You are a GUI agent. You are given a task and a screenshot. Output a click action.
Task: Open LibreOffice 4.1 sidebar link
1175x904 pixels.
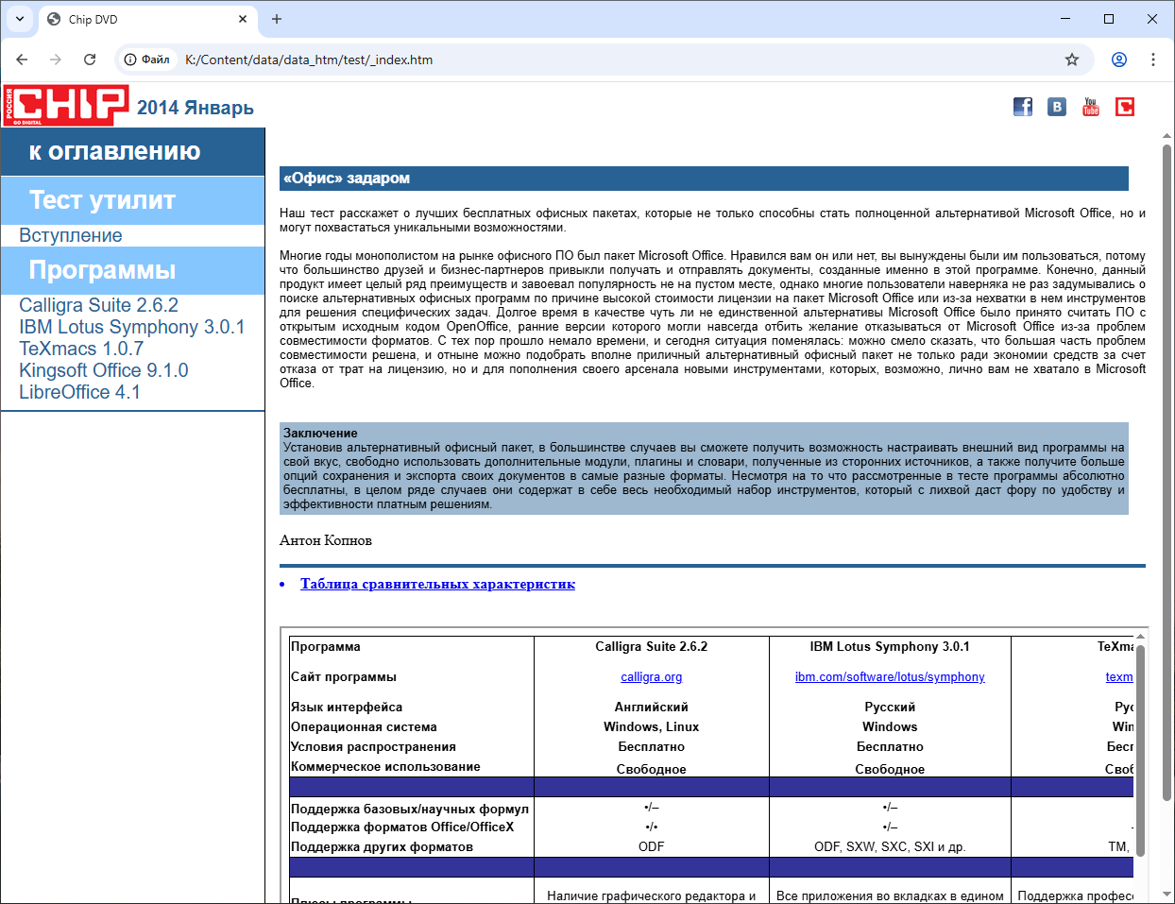(79, 392)
